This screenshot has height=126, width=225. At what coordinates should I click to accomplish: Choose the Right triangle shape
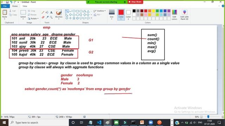(x=67, y=15)
